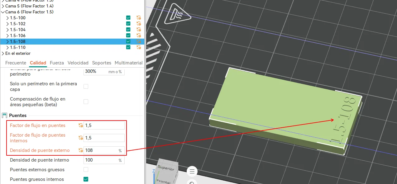The width and height of the screenshot is (397, 184).
Task: Open the layers menu button in viewport
Action: (192, 171)
